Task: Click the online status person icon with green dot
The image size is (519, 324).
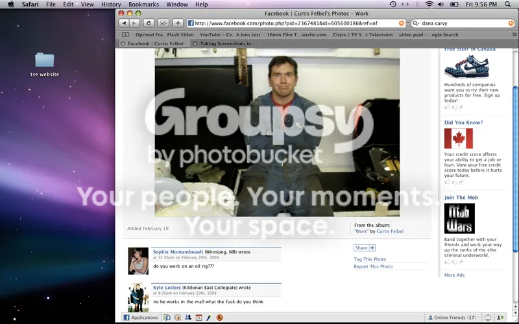Action: pos(500,318)
